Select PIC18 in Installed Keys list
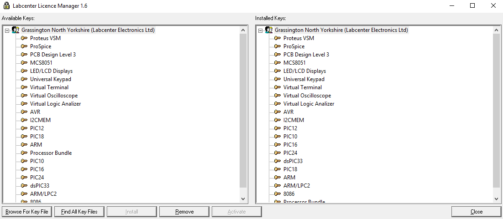Image resolution: width=503 pixels, height=219 pixels. pyautogui.click(x=290, y=169)
